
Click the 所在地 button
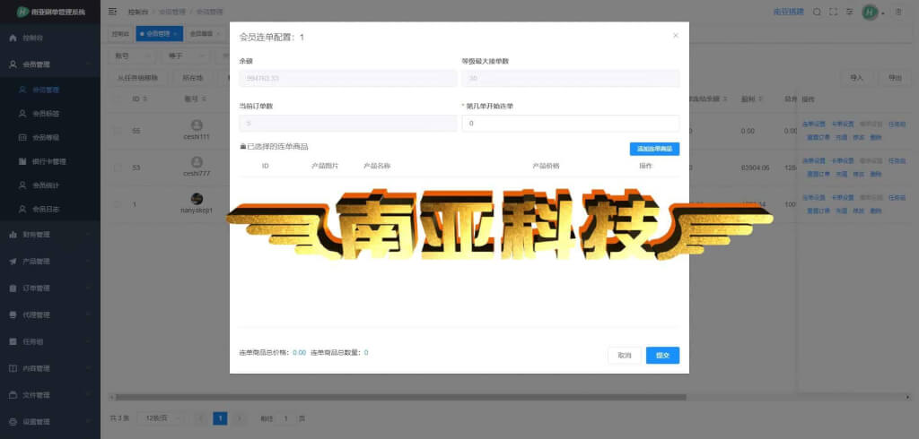click(x=192, y=77)
